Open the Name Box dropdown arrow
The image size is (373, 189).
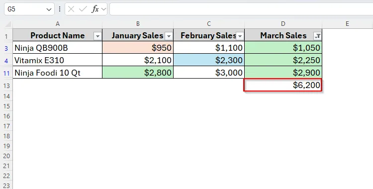pyautogui.click(x=49, y=9)
